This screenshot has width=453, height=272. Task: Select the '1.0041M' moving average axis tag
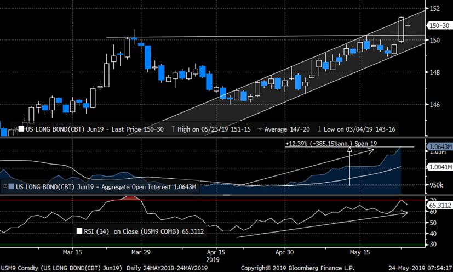(439, 167)
